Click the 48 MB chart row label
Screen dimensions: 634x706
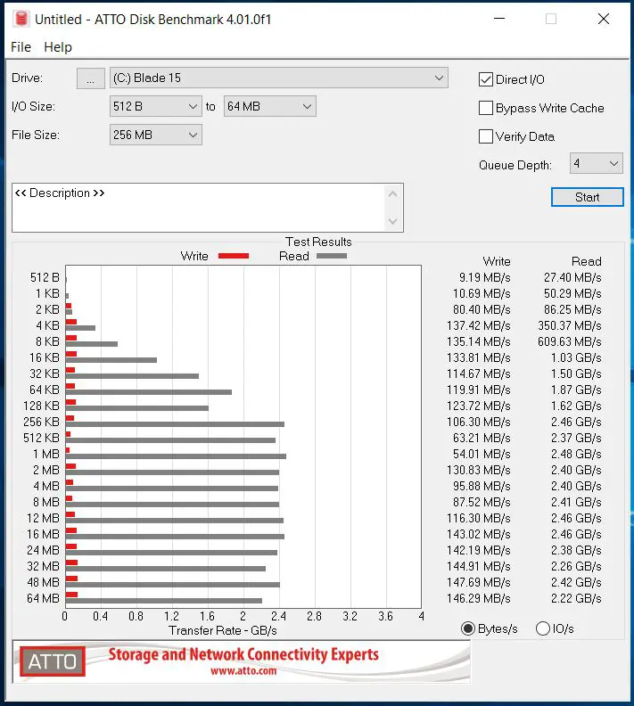pyautogui.click(x=43, y=582)
